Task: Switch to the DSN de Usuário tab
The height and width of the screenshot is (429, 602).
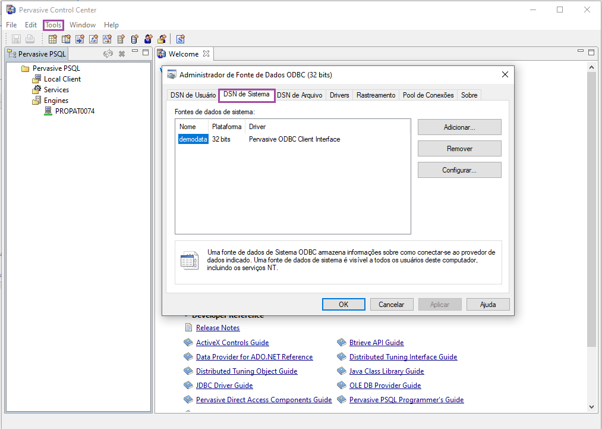Action: click(x=193, y=95)
